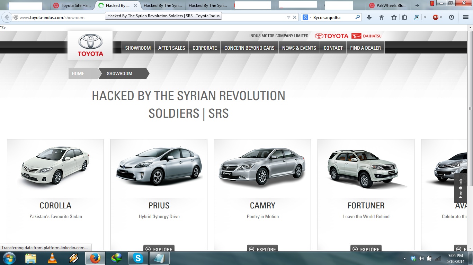Open the SHOWROOM nav menu
The height and width of the screenshot is (265, 473).
click(x=138, y=48)
